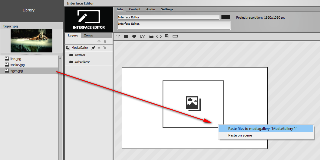Switch to the Zones tab
Viewport: 320px width, 160px height.
(x=88, y=35)
